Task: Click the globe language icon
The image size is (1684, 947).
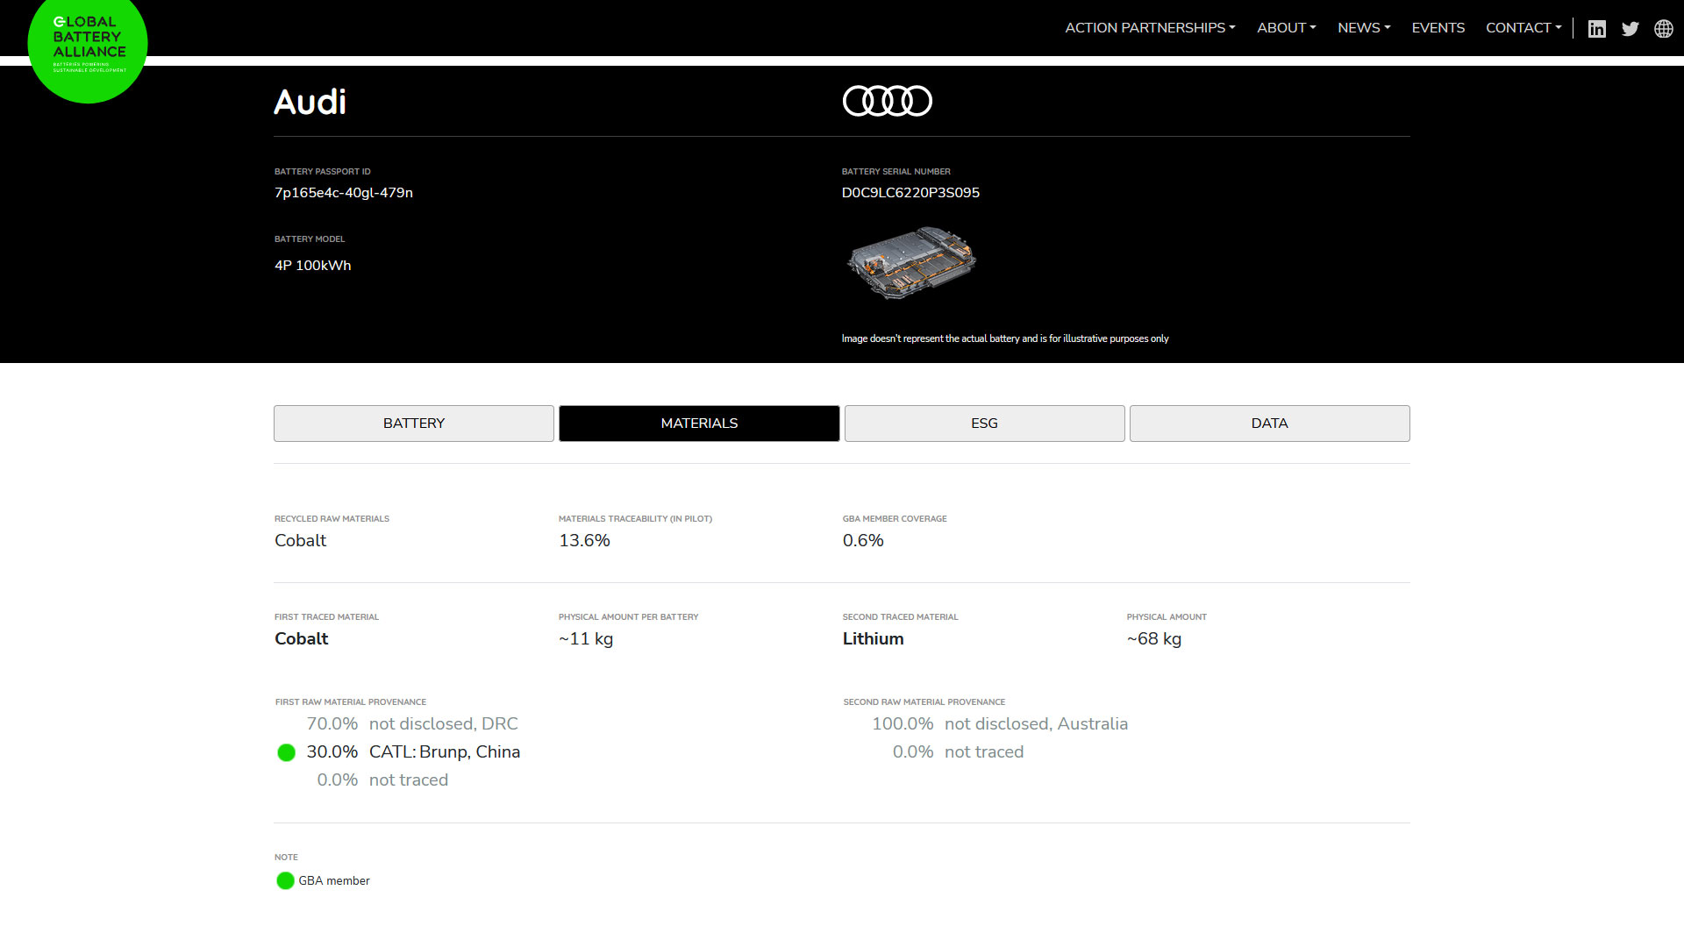Action: tap(1663, 29)
